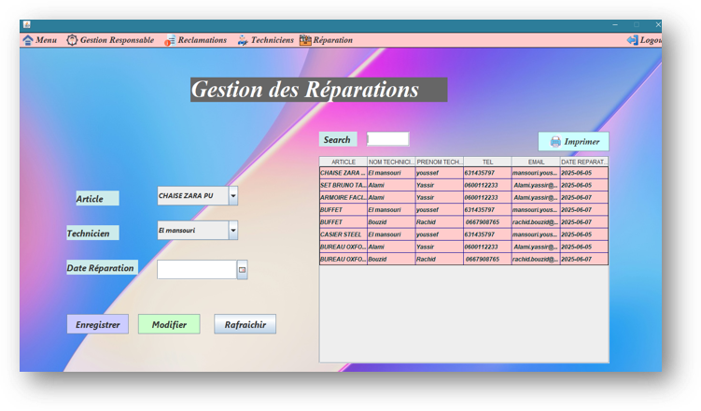This screenshot has width=701, height=411.
Task: Expand the Technicien dropdown arrow
Action: click(x=233, y=231)
